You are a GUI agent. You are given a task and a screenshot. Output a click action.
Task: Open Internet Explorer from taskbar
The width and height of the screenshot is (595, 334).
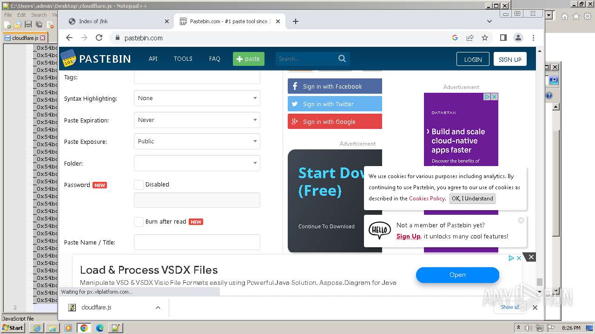[37, 328]
